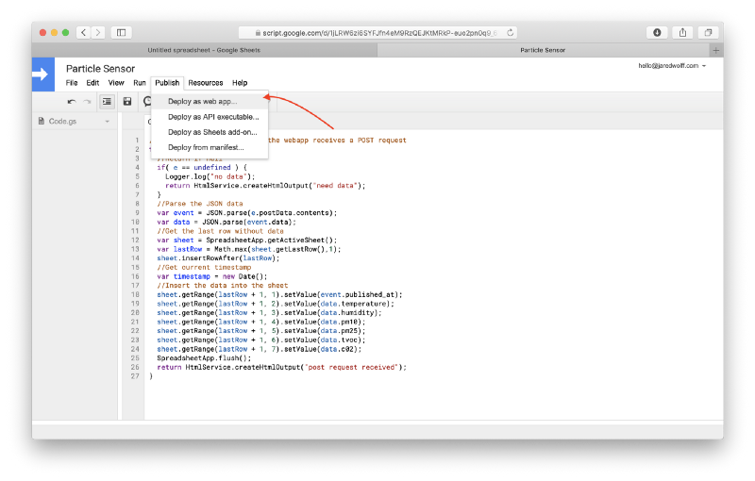This screenshot has width=755, height=481.
Task: Choose Deploy as web app...
Action: coord(210,102)
